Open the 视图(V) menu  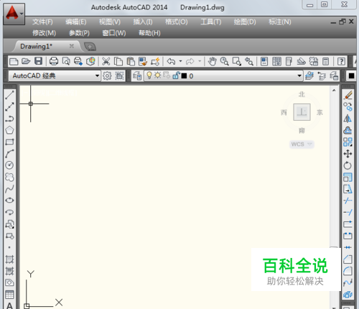tap(110, 22)
